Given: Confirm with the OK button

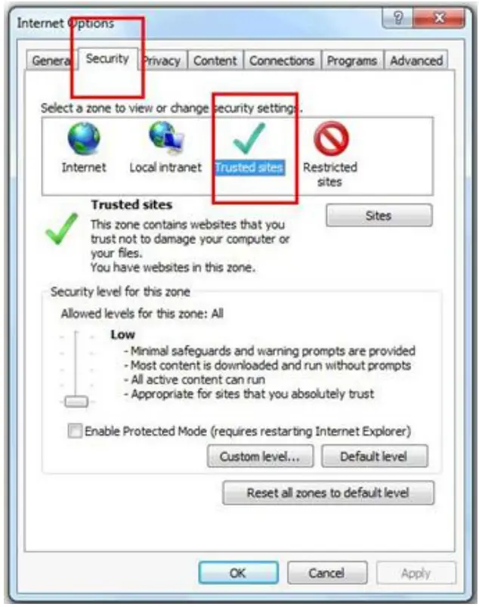Looking at the screenshot, I should pyautogui.click(x=238, y=572).
